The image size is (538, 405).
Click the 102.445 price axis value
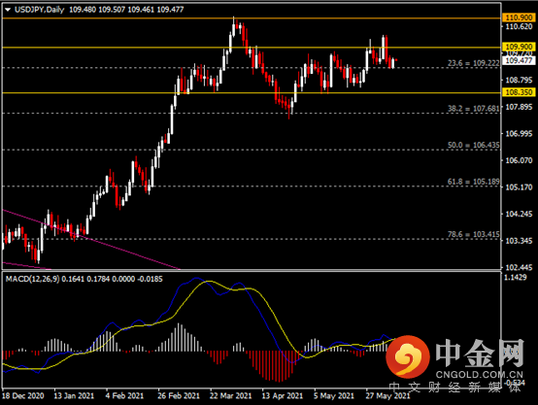tap(519, 268)
